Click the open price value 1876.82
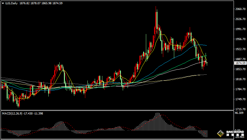247x140 pixels. click(x=24, y=3)
